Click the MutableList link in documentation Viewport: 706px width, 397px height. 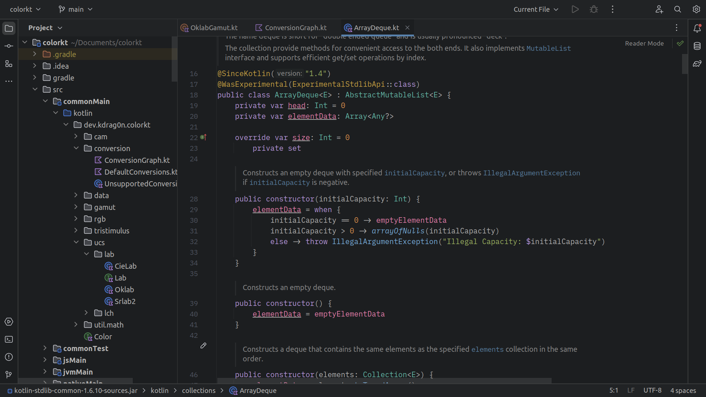[x=548, y=48]
